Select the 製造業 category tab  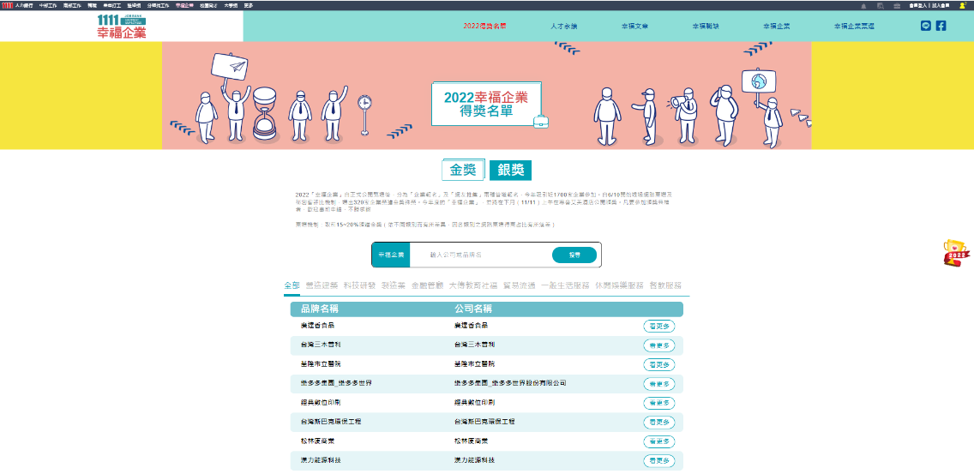point(394,285)
